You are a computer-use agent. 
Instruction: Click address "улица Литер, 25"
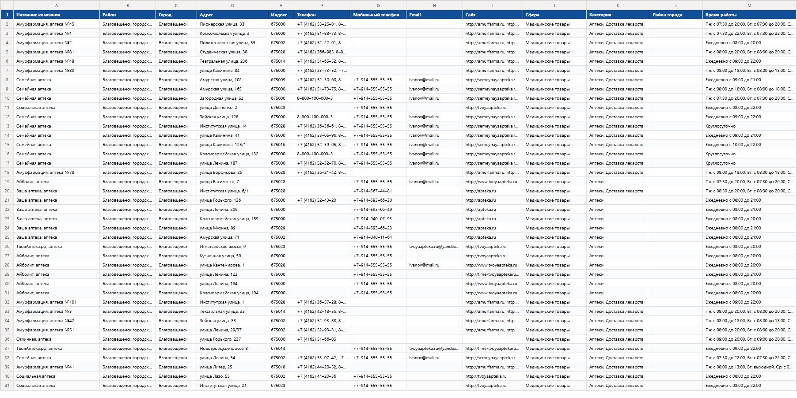[232, 367]
